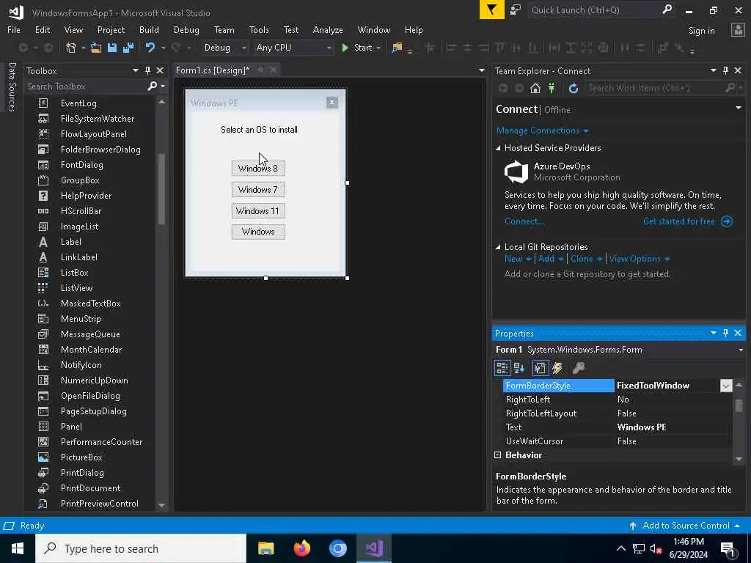
Task: Open the Any CPU platform dropdown
Action: tap(329, 48)
